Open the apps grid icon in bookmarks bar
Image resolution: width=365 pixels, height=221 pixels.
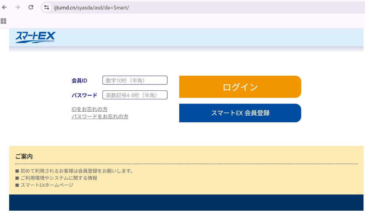[x=3, y=21]
